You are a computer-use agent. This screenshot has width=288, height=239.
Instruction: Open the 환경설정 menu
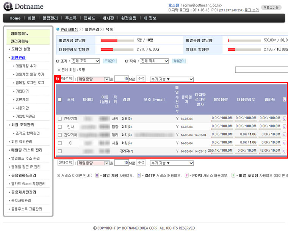tap(128, 18)
